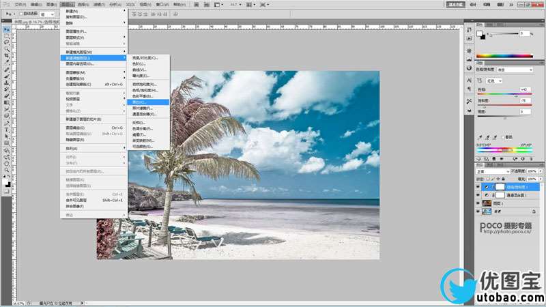Hide the 背景 layer eye
Screen dimensions: 546x307
pyautogui.click(x=478, y=211)
